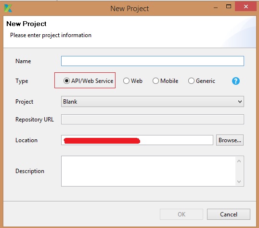
Task: Click the Project dropdown arrow
Action: click(x=240, y=102)
